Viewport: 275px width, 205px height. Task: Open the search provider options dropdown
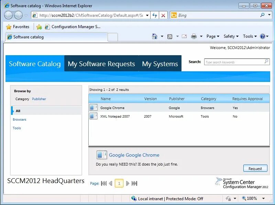coord(269,15)
